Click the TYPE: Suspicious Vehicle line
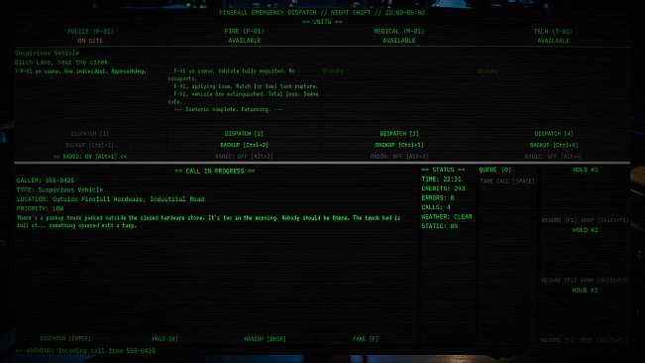 click(x=60, y=189)
